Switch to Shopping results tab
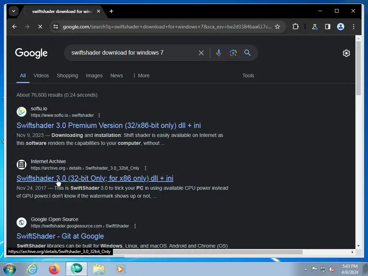 67,75
